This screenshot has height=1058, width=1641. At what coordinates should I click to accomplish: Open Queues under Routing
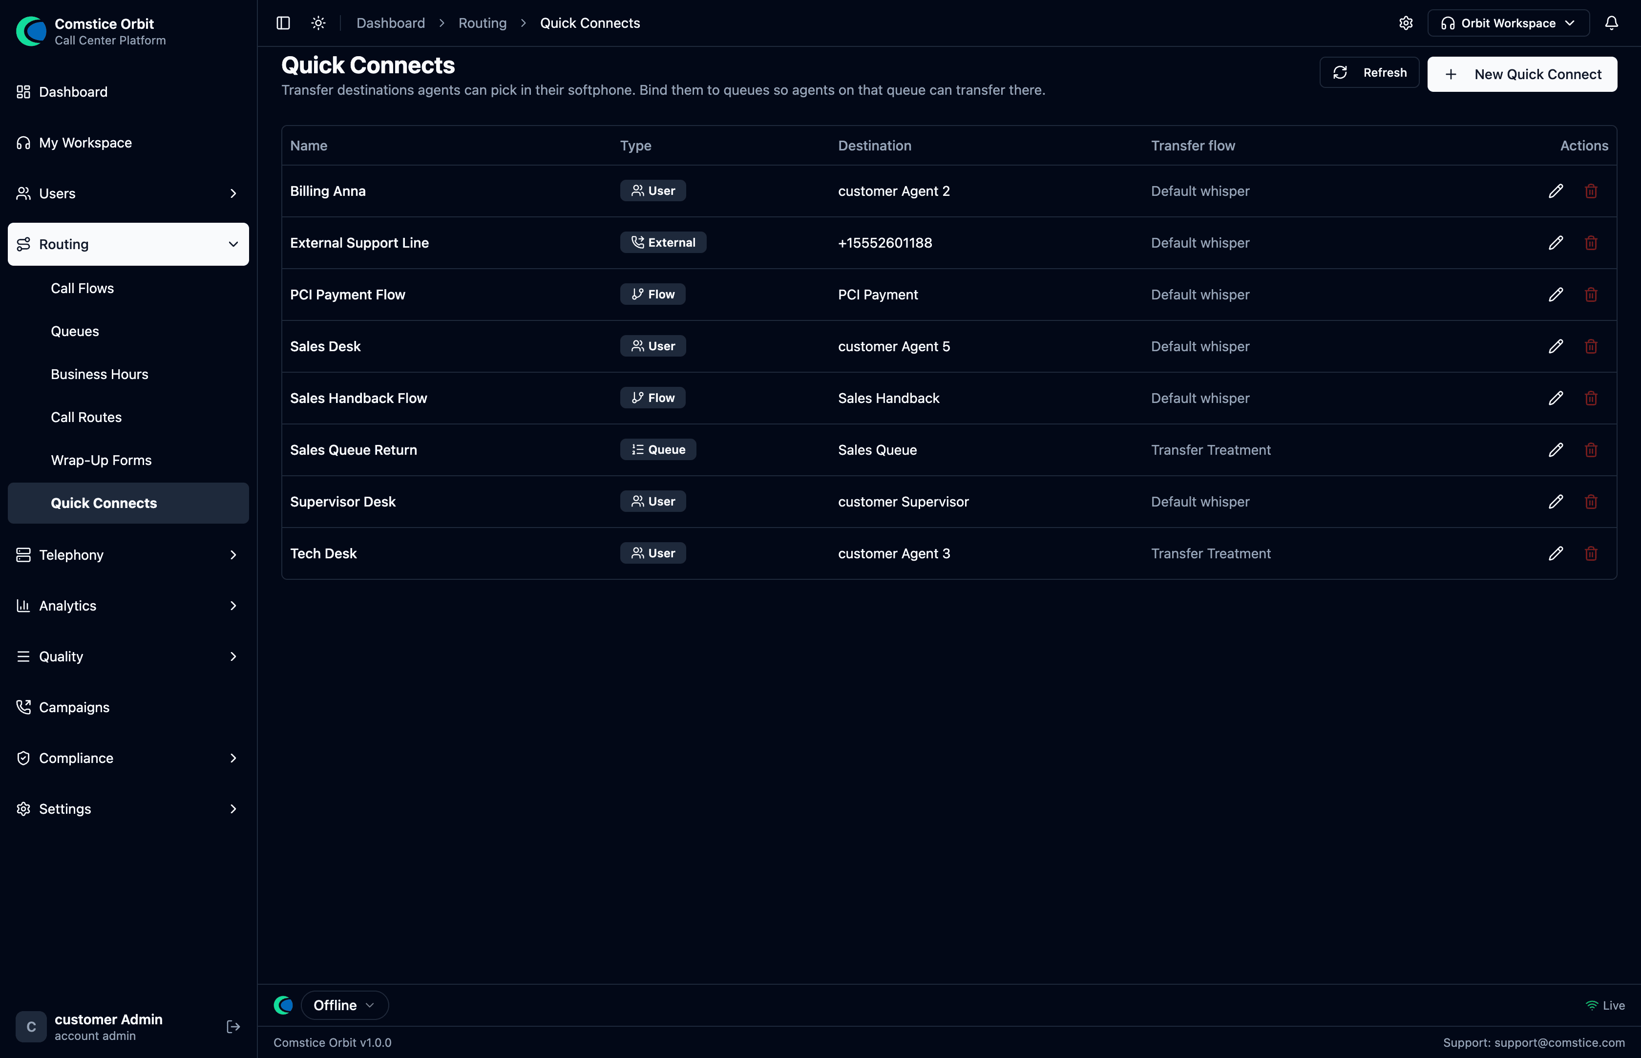point(128,331)
